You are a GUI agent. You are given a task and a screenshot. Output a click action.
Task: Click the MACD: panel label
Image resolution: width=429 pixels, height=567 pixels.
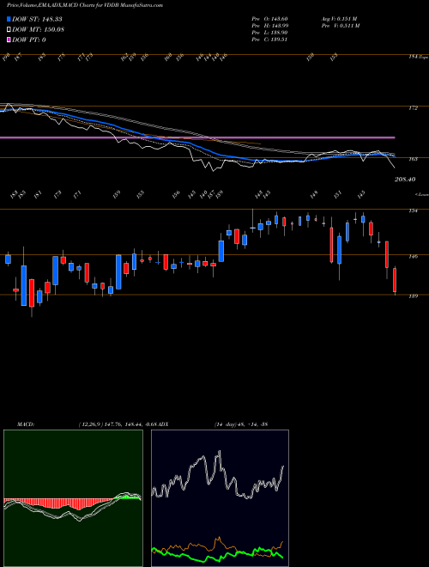pos(25,424)
